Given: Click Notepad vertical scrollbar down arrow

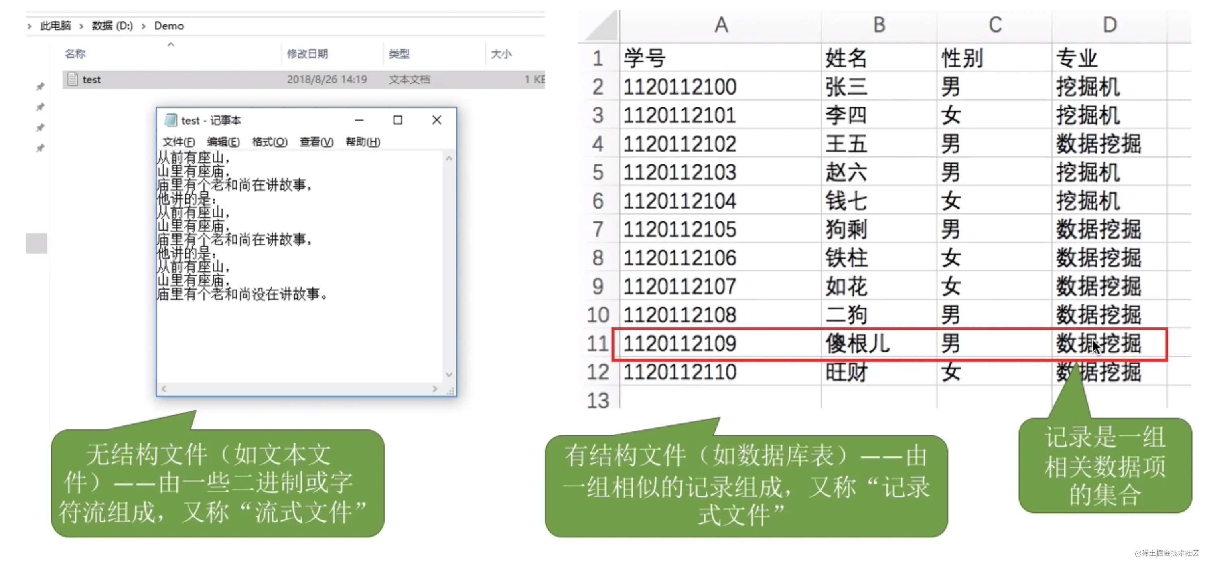Looking at the screenshot, I should tap(449, 375).
